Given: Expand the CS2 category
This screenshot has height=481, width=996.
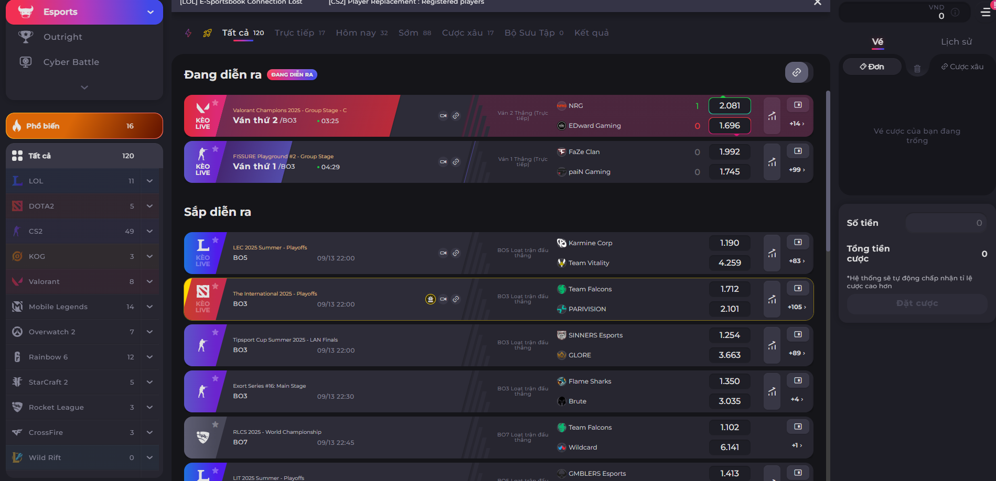Looking at the screenshot, I should pos(149,231).
